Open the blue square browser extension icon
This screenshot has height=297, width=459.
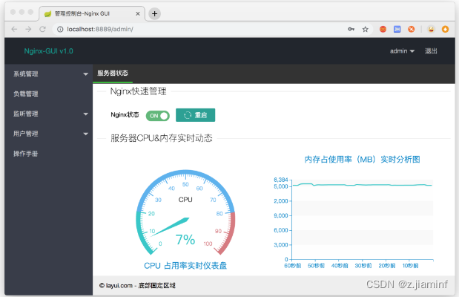point(397,29)
